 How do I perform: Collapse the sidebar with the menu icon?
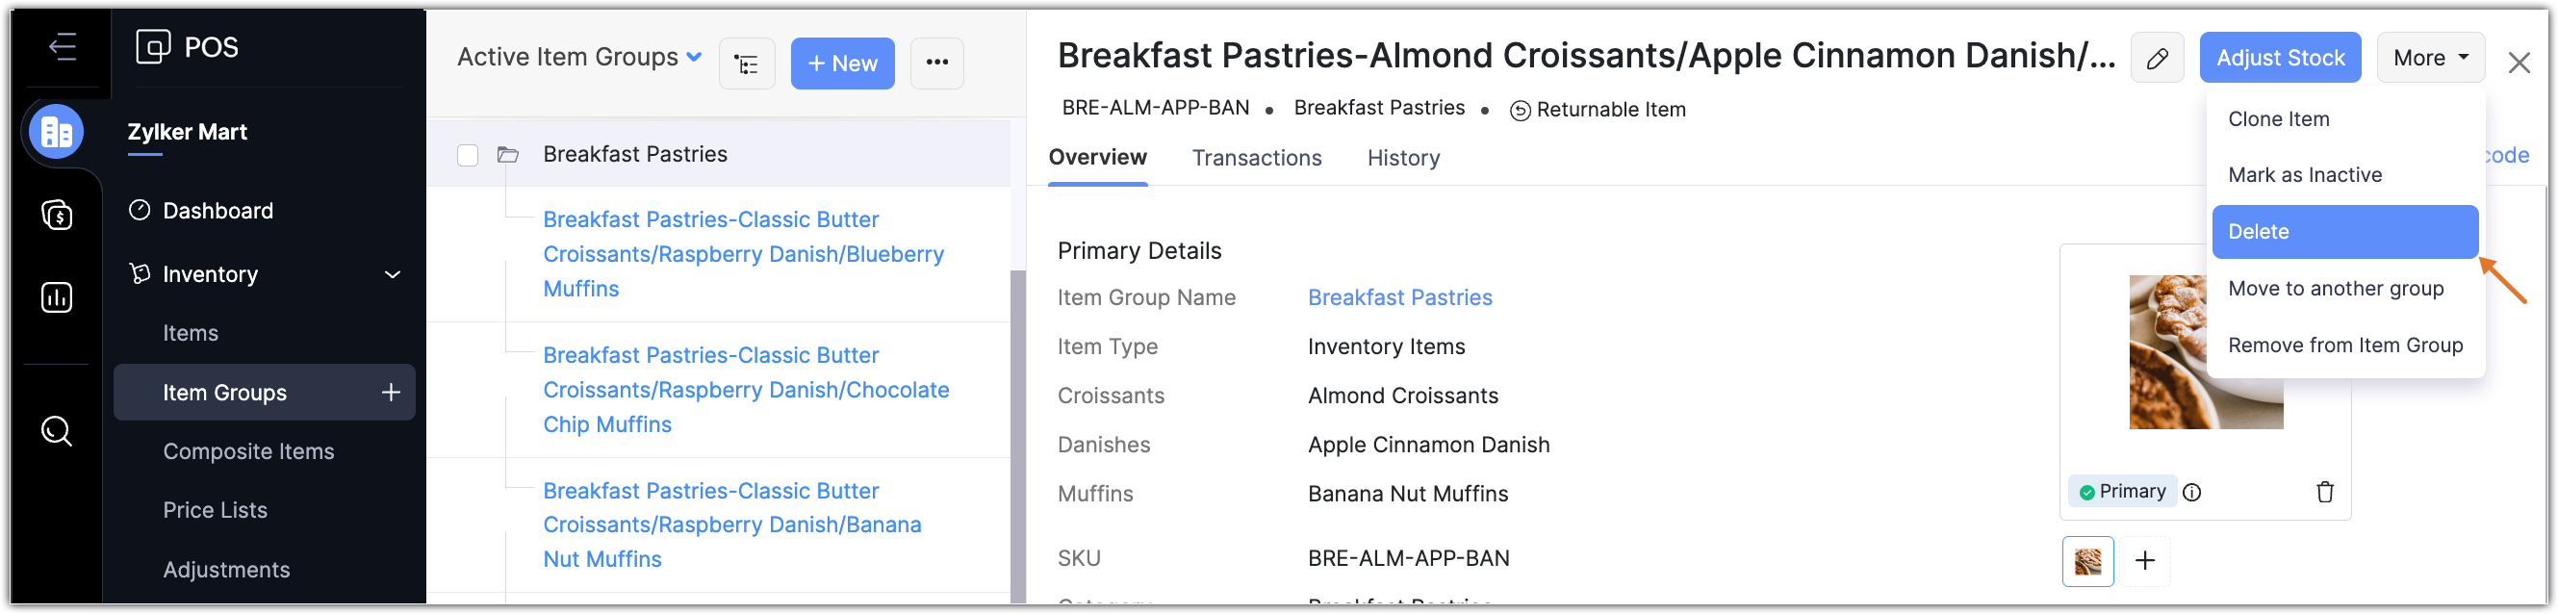(63, 47)
